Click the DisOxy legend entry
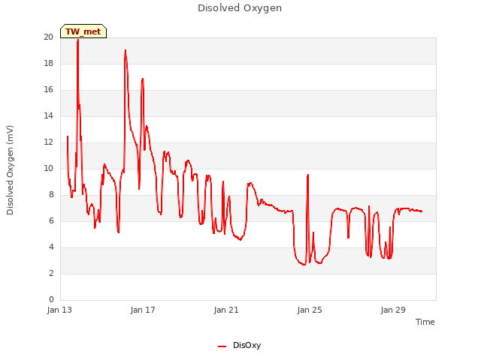 click(x=239, y=345)
